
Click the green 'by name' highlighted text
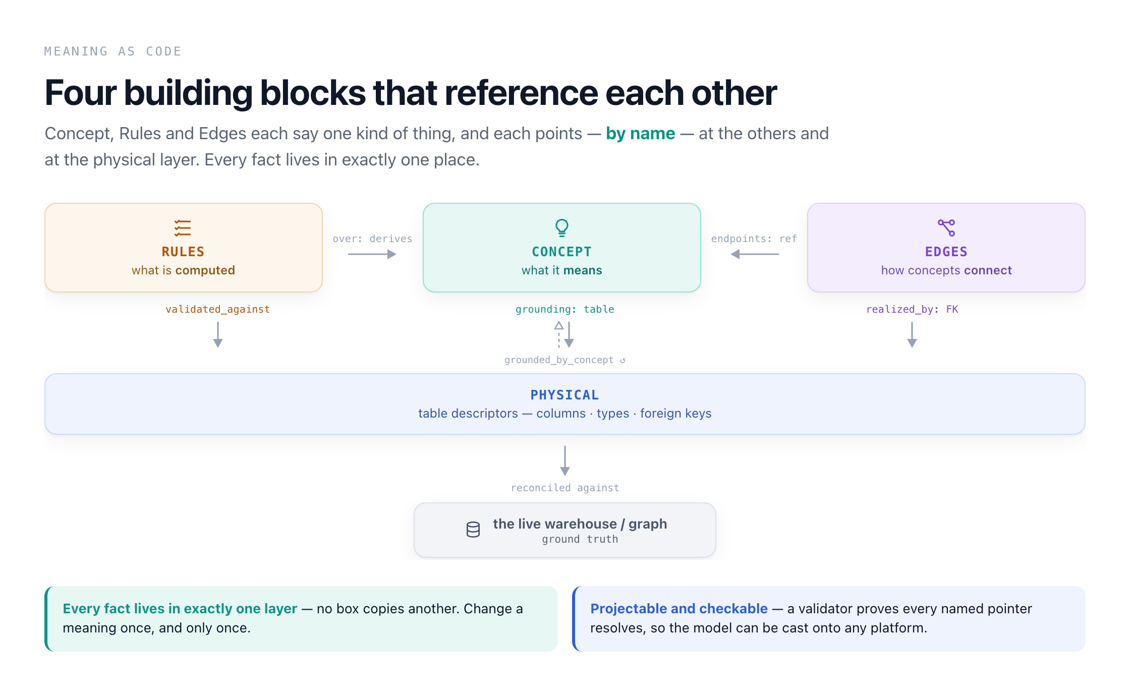click(640, 134)
